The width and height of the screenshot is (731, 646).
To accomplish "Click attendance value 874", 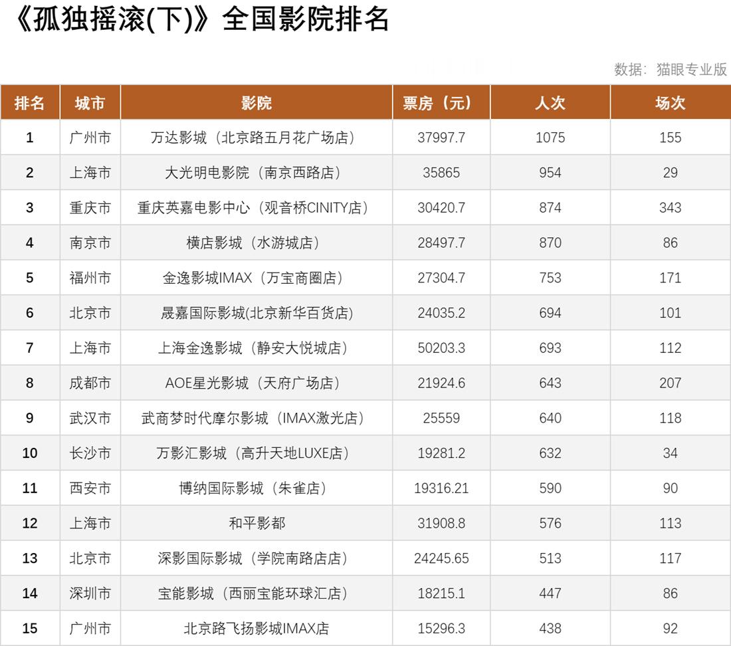I will (x=550, y=207).
